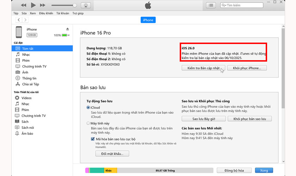This screenshot has width=296, height=176.
Task: Select the Máy tính này radio button
Action: click(88, 123)
